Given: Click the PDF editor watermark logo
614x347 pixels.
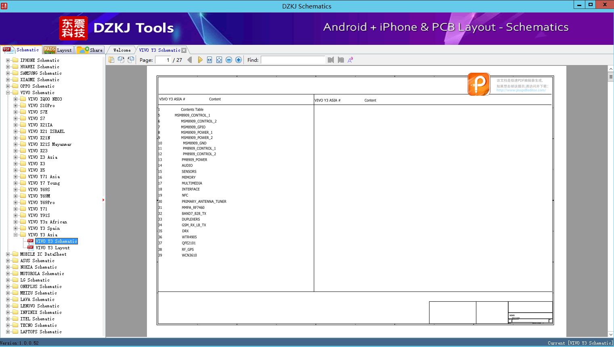Looking at the screenshot, I should 479,84.
